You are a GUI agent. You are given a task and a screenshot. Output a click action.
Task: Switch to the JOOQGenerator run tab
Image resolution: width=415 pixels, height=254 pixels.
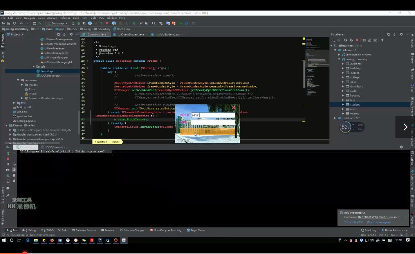(55, 147)
